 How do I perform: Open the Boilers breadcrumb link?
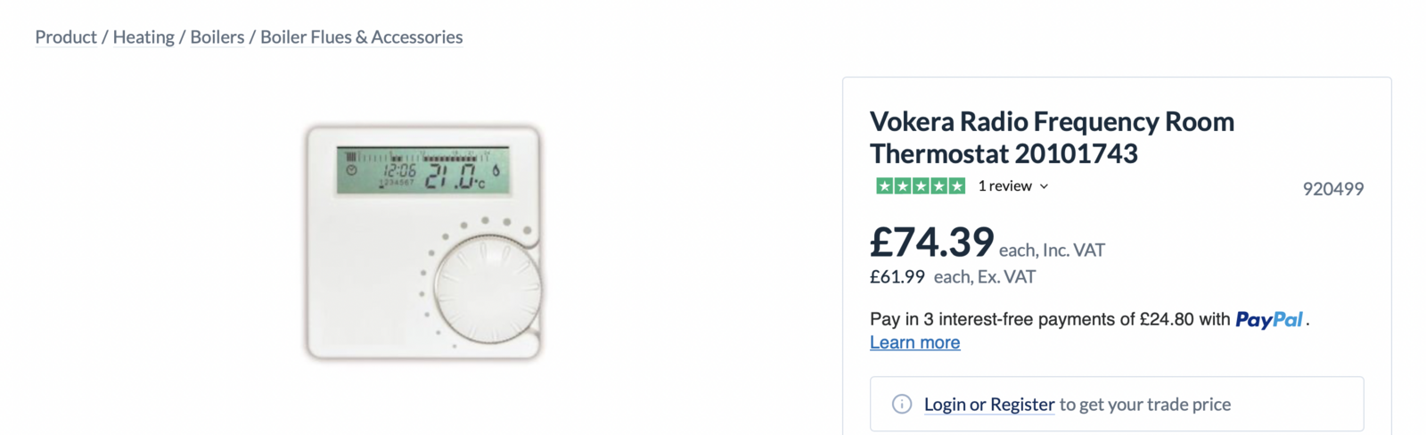pyautogui.click(x=217, y=37)
